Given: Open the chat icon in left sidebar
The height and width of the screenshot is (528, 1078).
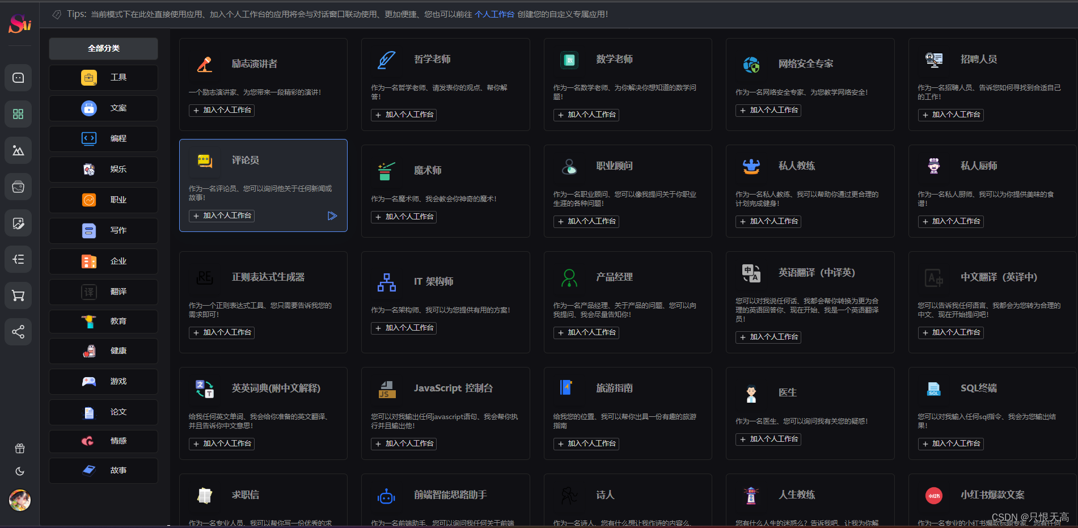Looking at the screenshot, I should pos(18,78).
